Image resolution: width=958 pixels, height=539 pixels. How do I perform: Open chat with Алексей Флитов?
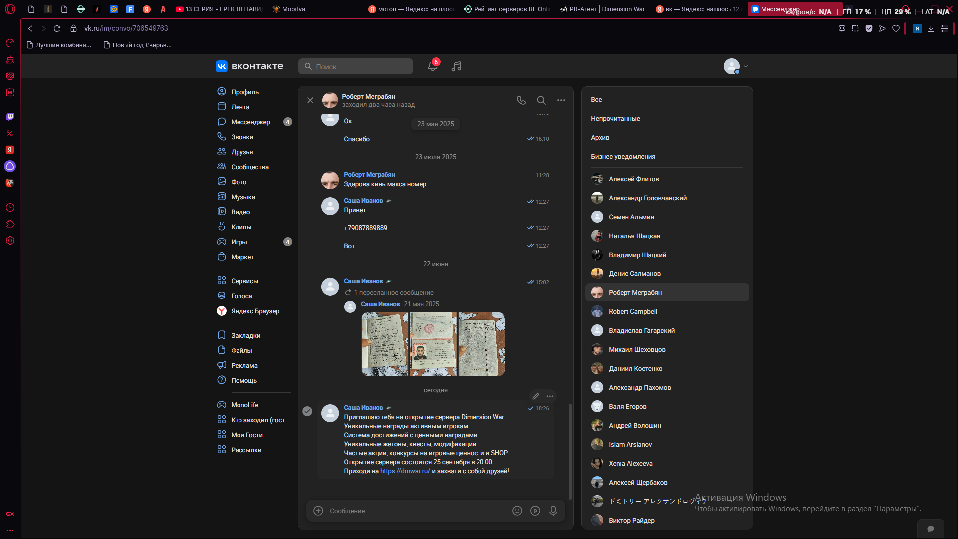(x=667, y=179)
